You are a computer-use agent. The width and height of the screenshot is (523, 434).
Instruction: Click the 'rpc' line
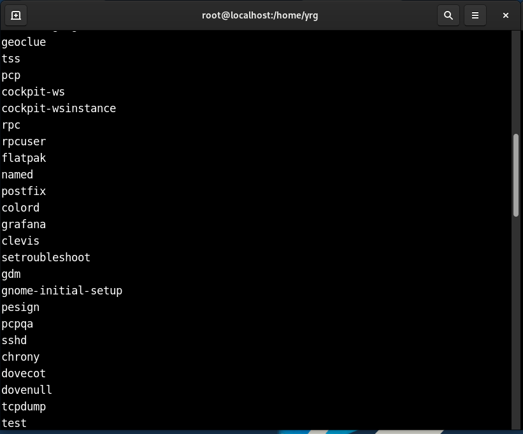click(11, 125)
